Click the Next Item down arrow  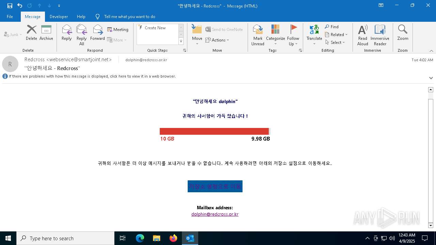(49, 6)
